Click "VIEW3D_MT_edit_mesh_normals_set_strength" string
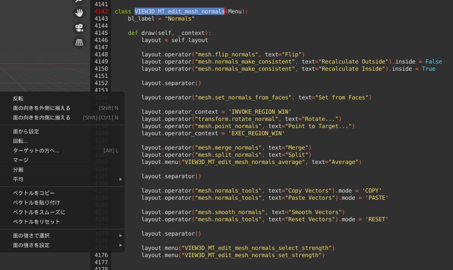Screen dimensions: 453x270 tap(252, 255)
